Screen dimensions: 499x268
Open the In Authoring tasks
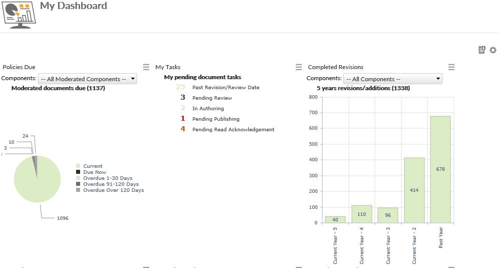click(208, 109)
